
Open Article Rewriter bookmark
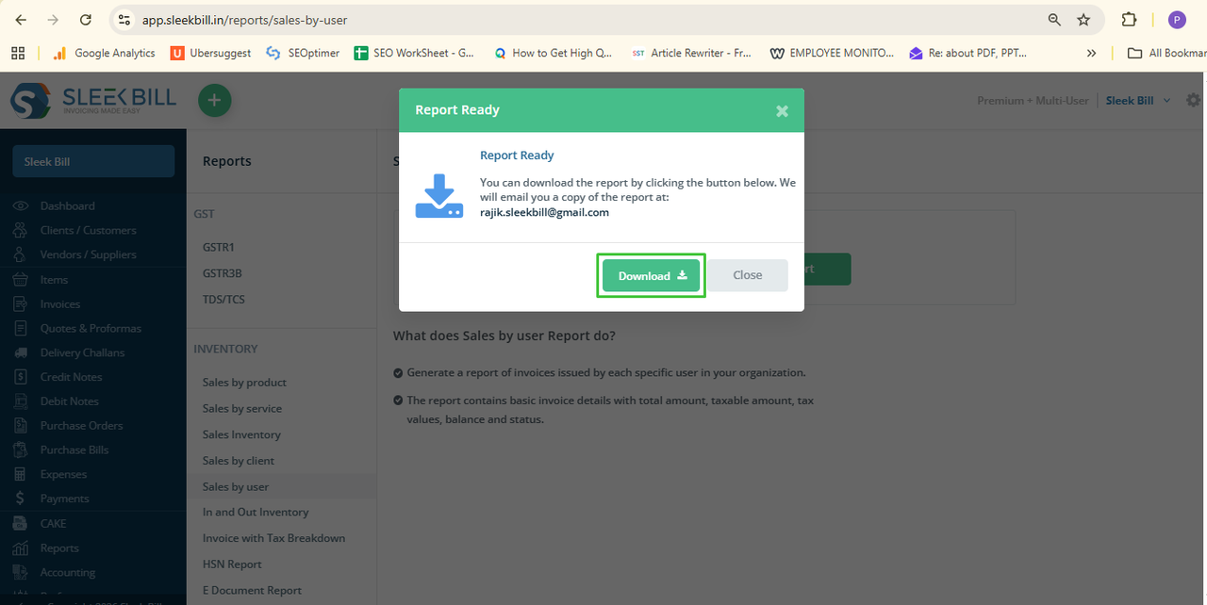[x=691, y=53]
